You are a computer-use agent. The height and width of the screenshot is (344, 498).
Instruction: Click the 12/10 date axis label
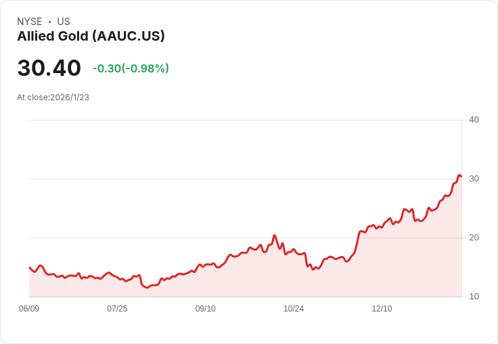[x=382, y=309]
